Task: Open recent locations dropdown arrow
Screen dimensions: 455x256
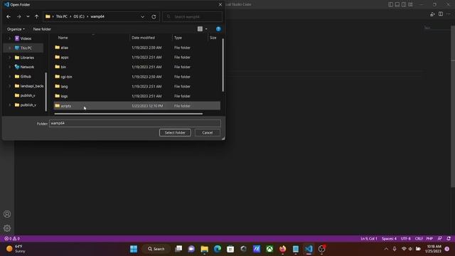Action: point(28,17)
